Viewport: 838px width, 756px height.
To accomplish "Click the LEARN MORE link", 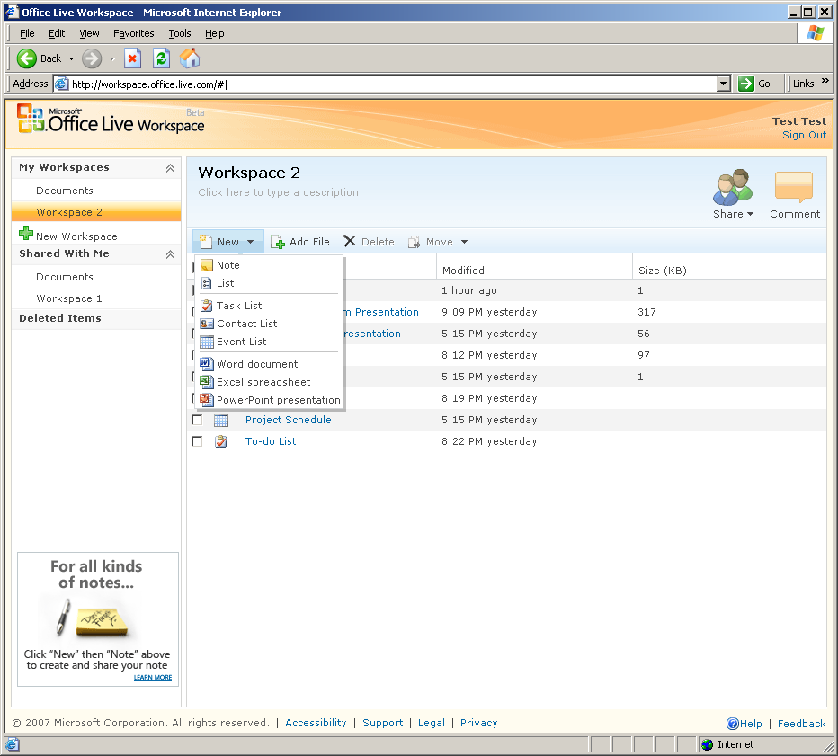I will pyautogui.click(x=153, y=678).
